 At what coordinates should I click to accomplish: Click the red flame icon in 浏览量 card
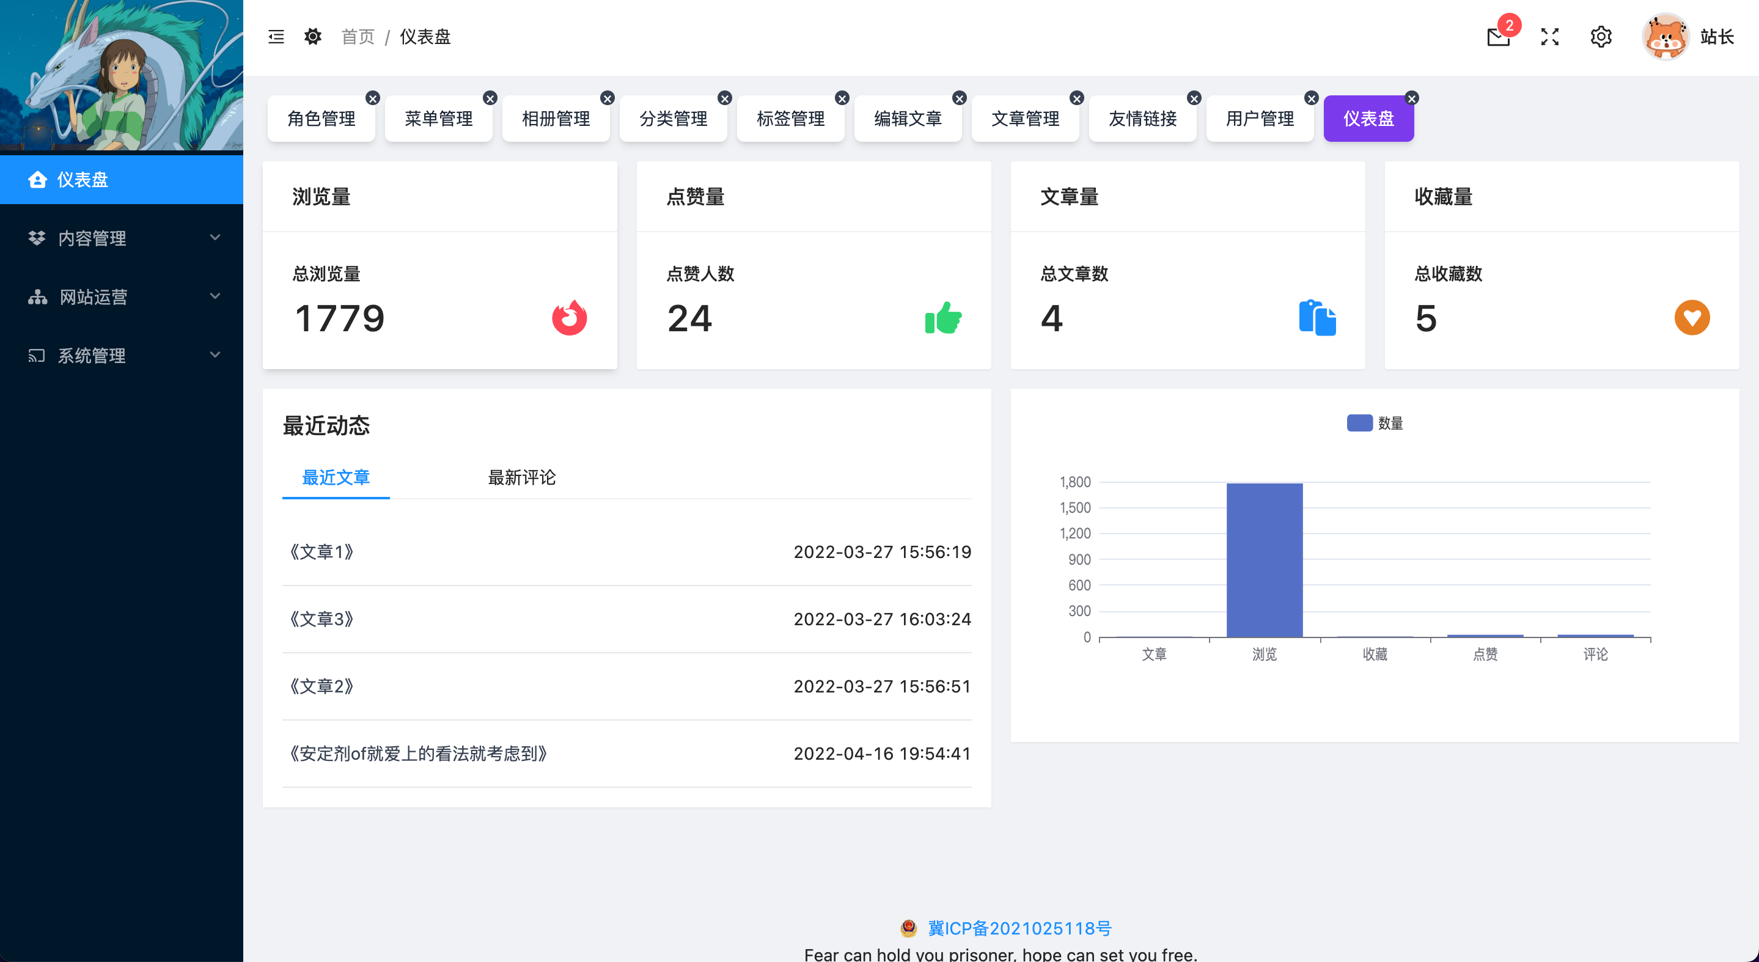tap(570, 317)
